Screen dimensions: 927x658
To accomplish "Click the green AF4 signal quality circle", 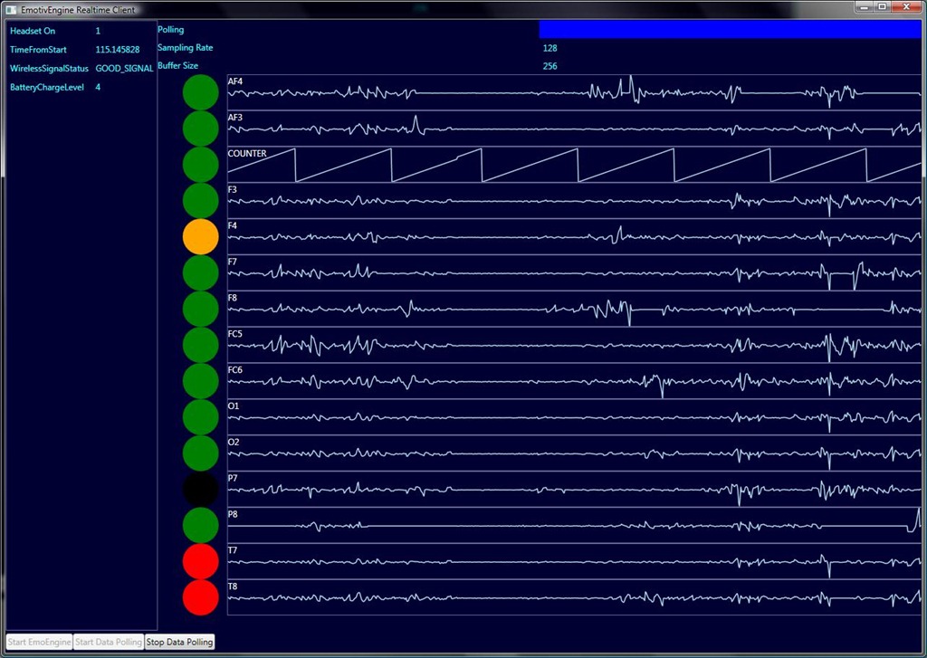I will pyautogui.click(x=200, y=92).
